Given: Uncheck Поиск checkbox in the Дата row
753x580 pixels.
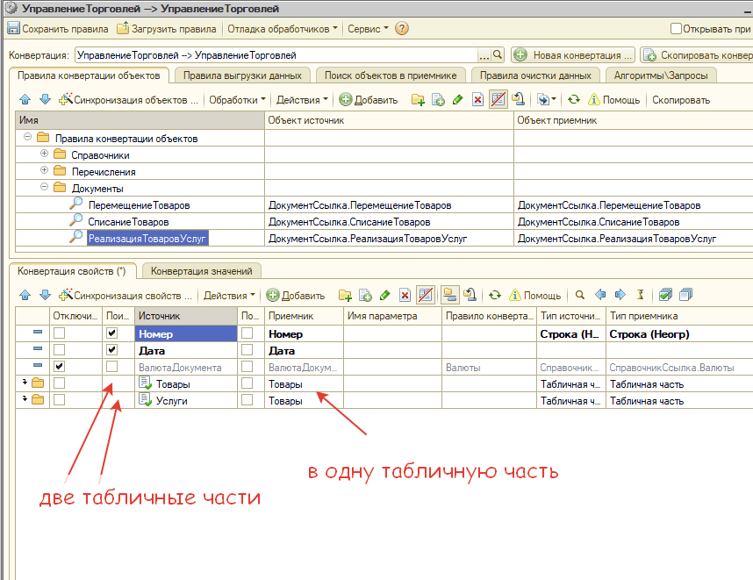Looking at the screenshot, I should click(111, 350).
